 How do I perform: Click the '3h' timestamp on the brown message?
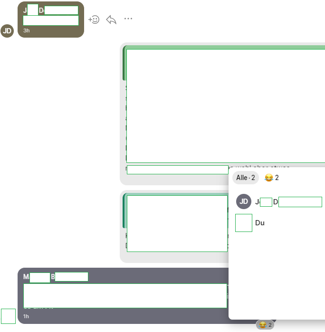point(27,30)
